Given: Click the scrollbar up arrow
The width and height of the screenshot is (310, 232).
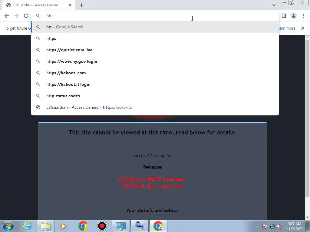Looking at the screenshot, I should pyautogui.click(x=307, y=37).
